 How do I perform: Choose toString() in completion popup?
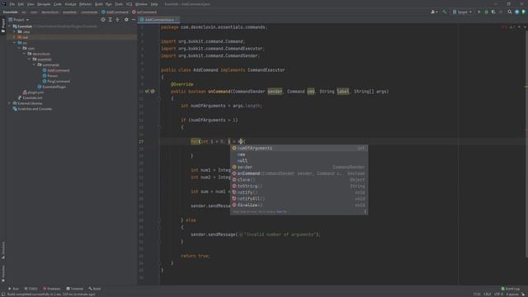click(299, 186)
